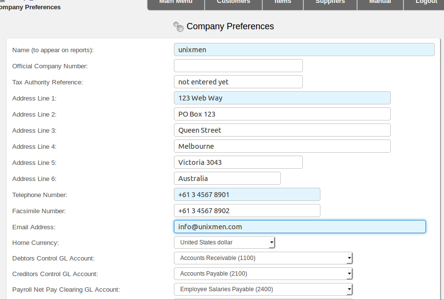The width and height of the screenshot is (444, 300).
Task: Open Debtors Control GL Account dropdown
Action: coord(263,258)
